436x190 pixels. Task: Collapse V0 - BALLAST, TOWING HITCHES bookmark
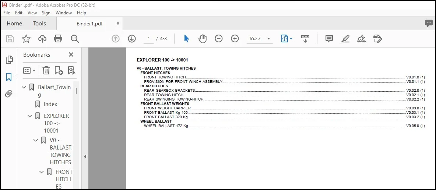tap(36, 140)
